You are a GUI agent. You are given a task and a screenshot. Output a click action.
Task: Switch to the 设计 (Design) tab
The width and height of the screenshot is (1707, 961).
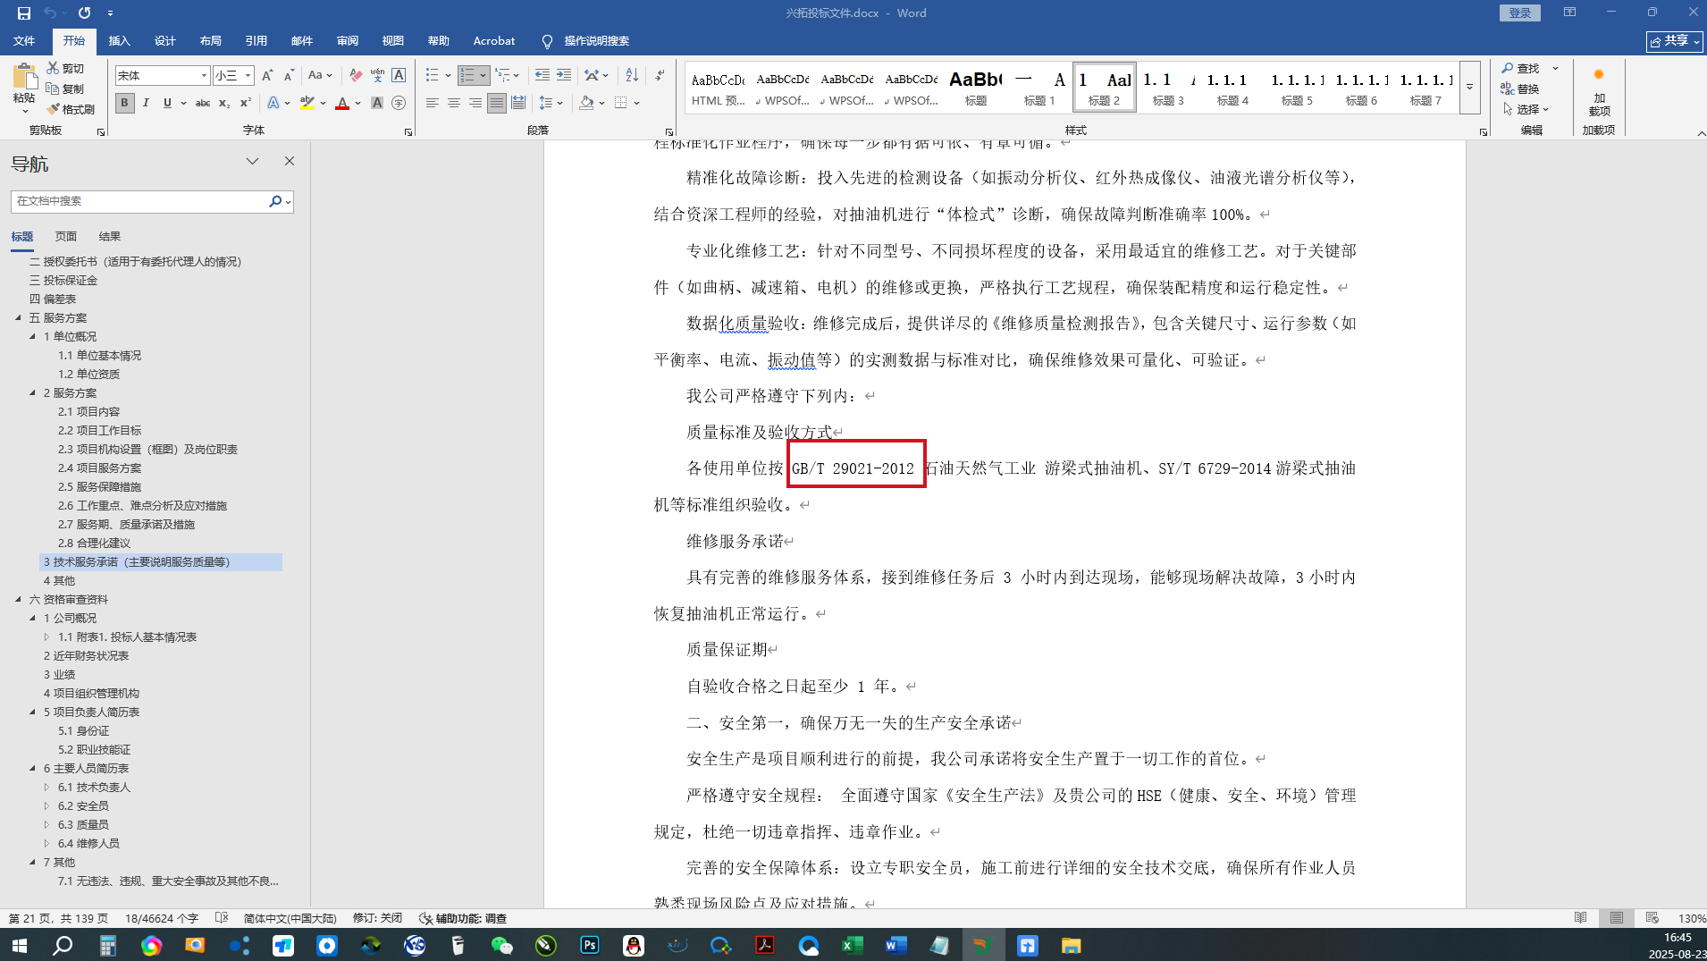pos(164,41)
